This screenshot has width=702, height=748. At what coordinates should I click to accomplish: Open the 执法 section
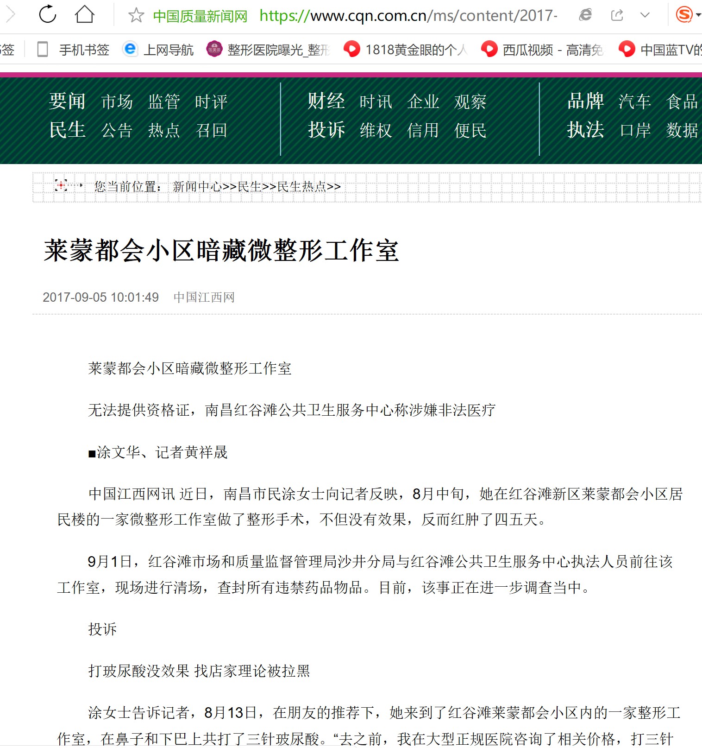pos(586,130)
